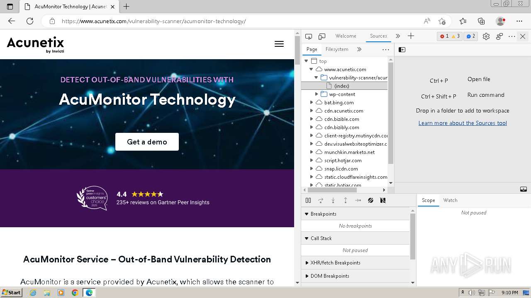
Task: Show more DevTools tabs chevron
Action: [398, 36]
